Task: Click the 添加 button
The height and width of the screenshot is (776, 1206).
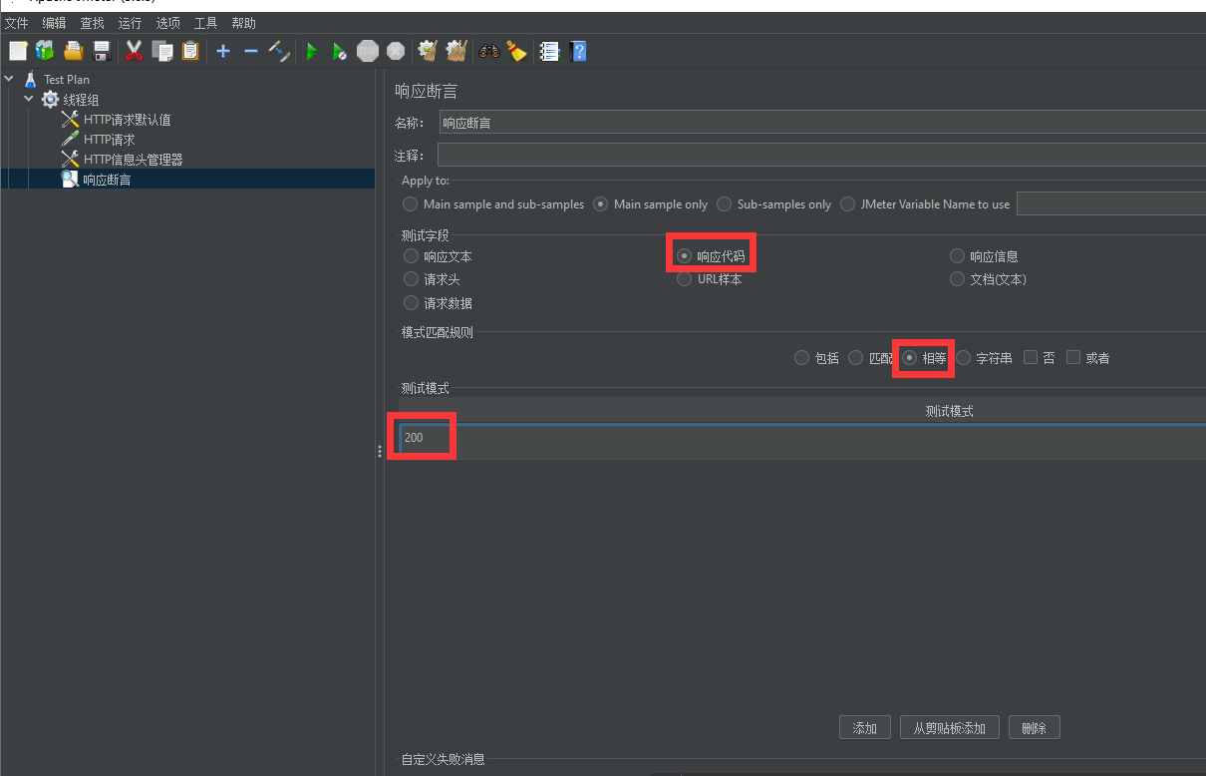Action: [864, 728]
